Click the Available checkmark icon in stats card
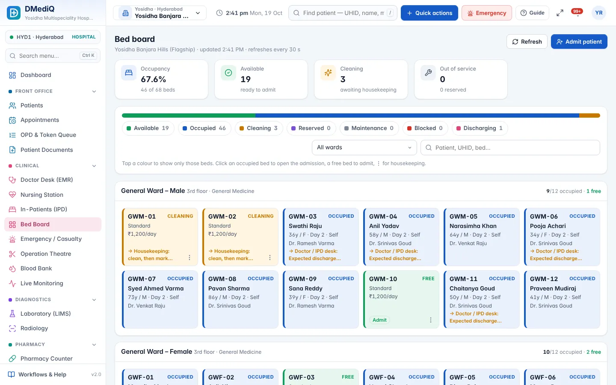This screenshot has width=616, height=385. [228, 73]
